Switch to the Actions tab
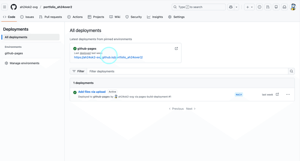The image size is (300, 161). point(75,17)
